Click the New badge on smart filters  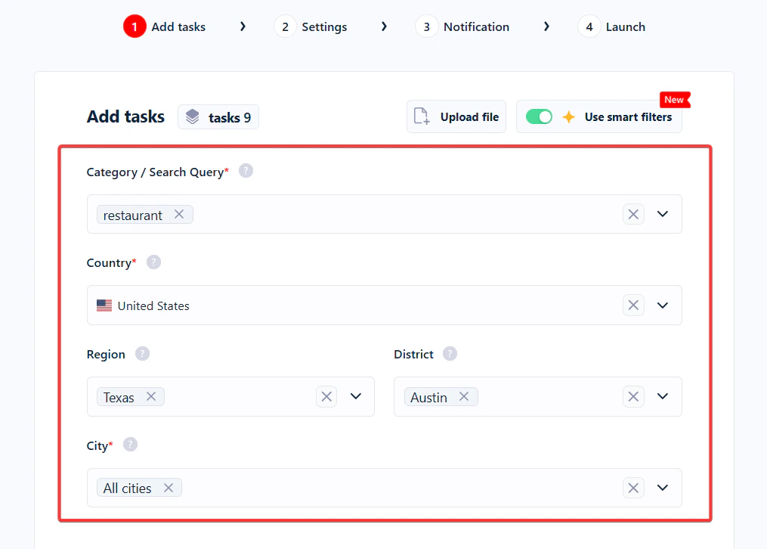(675, 100)
